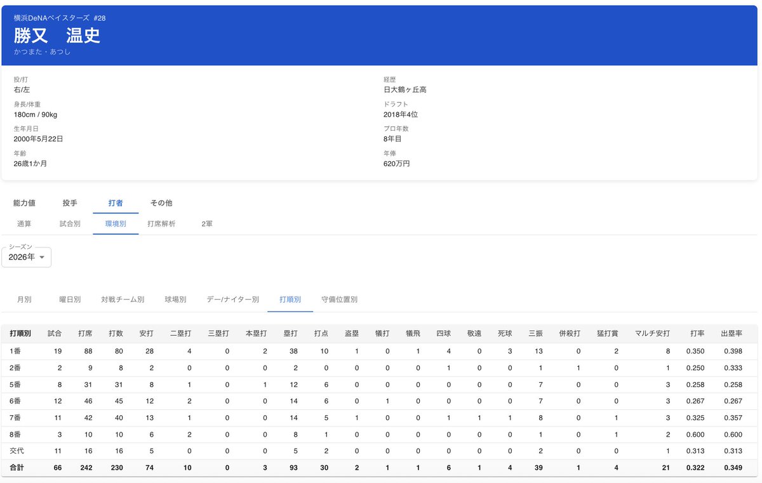Select the 8番 row label
The height and width of the screenshot is (483, 762).
point(16,434)
